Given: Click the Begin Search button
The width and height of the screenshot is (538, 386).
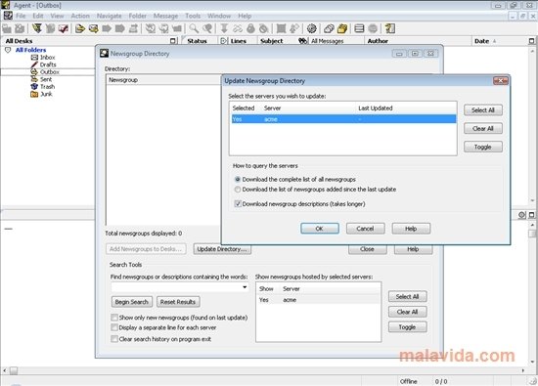Looking at the screenshot, I should point(132,302).
